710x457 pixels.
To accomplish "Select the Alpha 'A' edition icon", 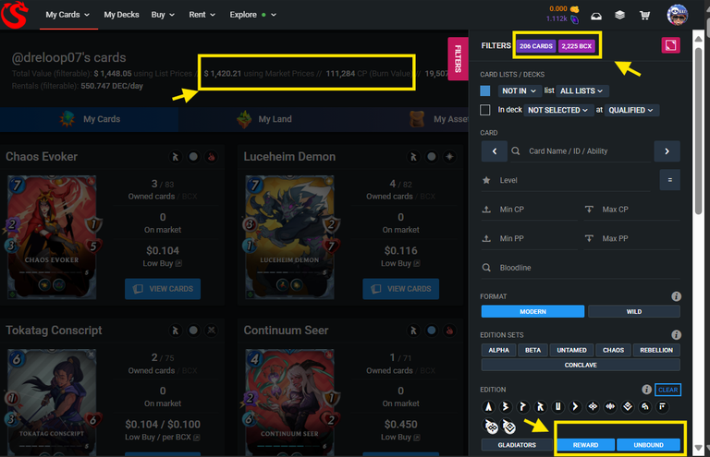I will click(488, 406).
